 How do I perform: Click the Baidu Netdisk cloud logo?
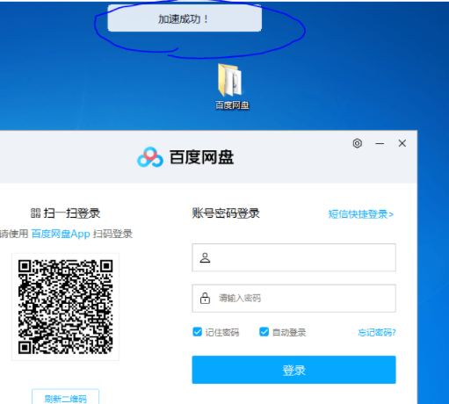[x=150, y=157]
